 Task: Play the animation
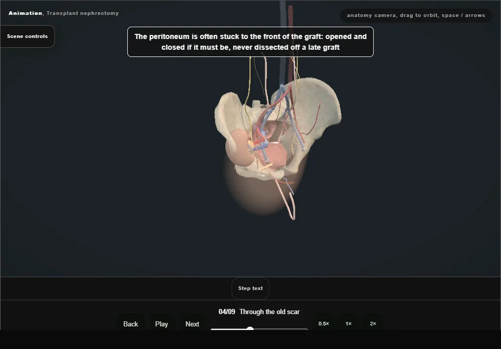(x=161, y=324)
